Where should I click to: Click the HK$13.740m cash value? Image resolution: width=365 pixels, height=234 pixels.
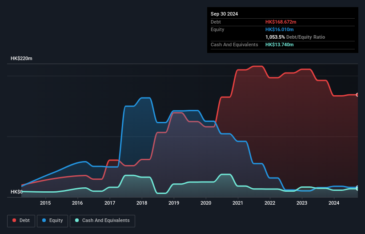point(279,44)
